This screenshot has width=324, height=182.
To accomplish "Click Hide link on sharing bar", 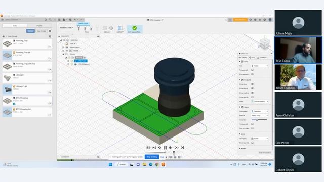I will click(x=163, y=157).
